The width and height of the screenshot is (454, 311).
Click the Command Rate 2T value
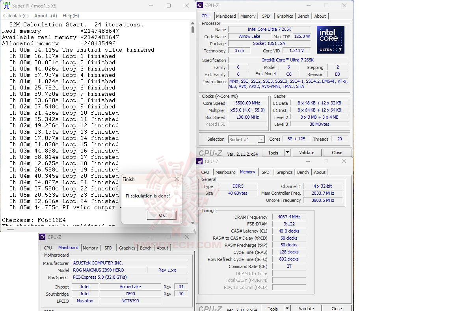coord(289,266)
